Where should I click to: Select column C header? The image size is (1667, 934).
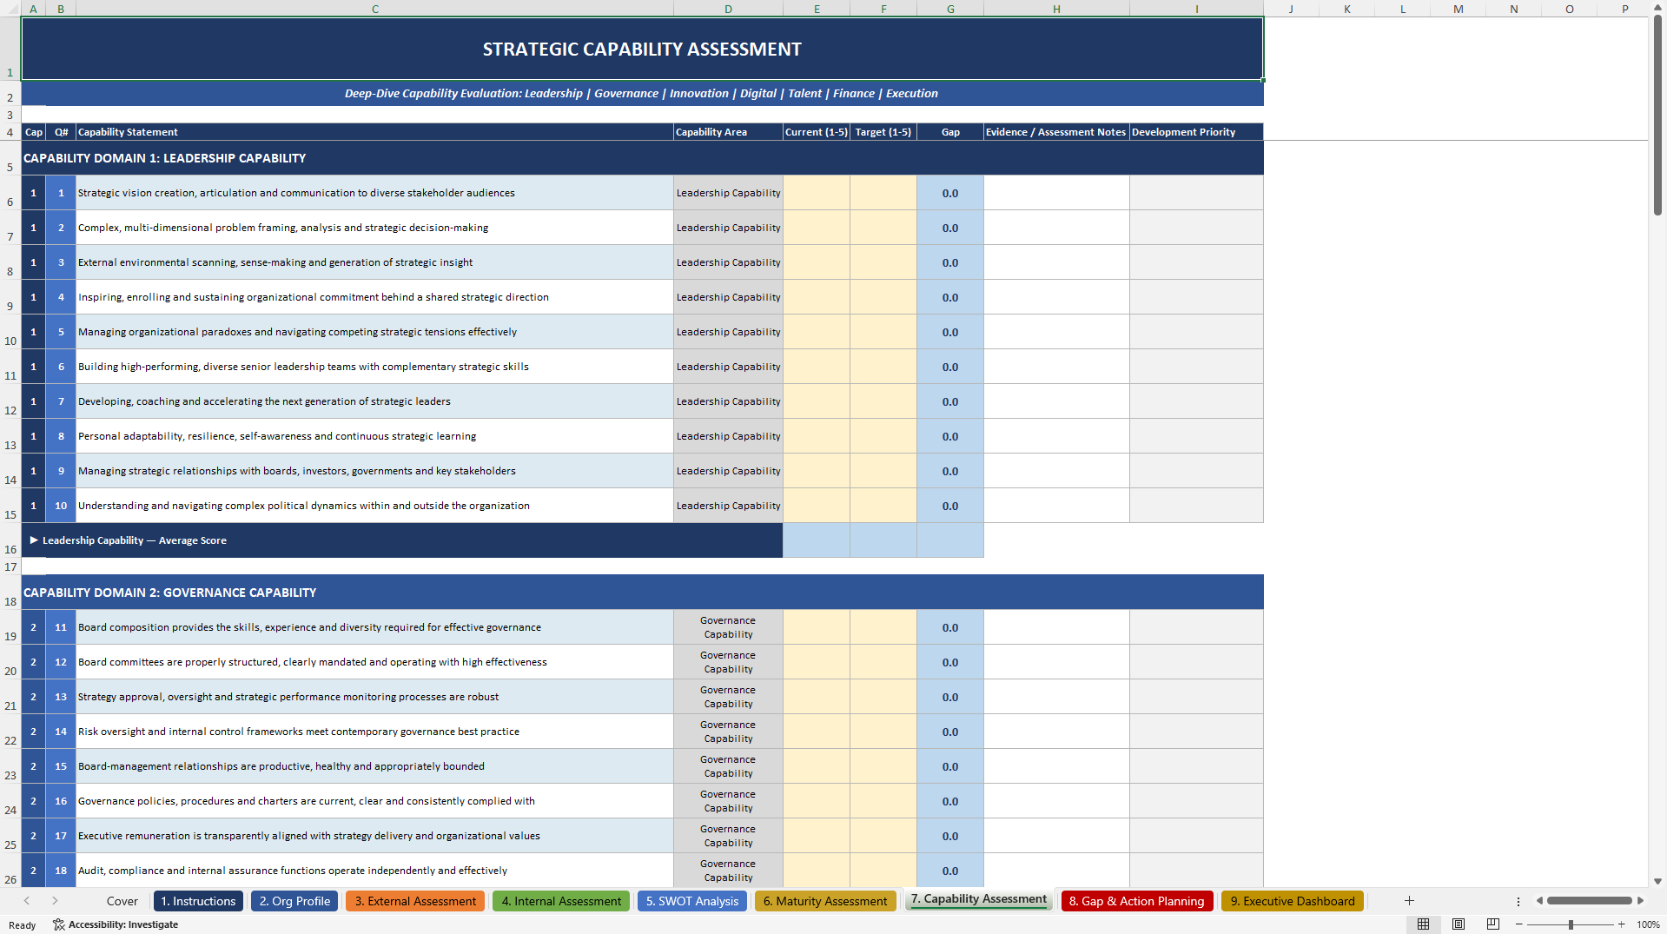374,9
